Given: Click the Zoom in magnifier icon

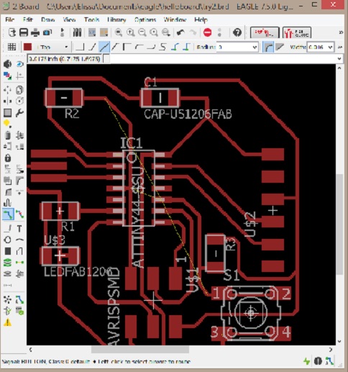Looking at the screenshot, I should tap(130, 32).
